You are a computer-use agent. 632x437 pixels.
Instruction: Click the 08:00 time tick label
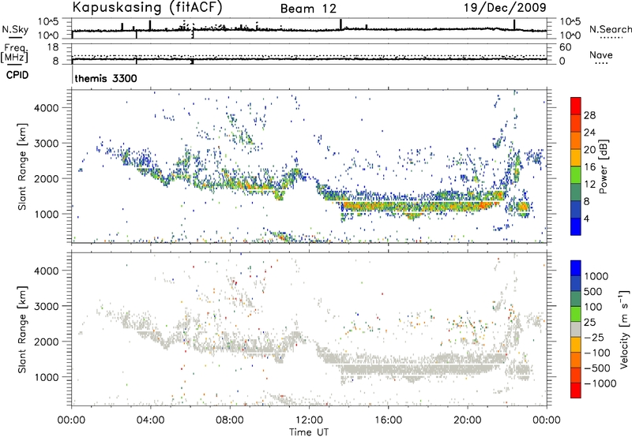tap(229, 420)
